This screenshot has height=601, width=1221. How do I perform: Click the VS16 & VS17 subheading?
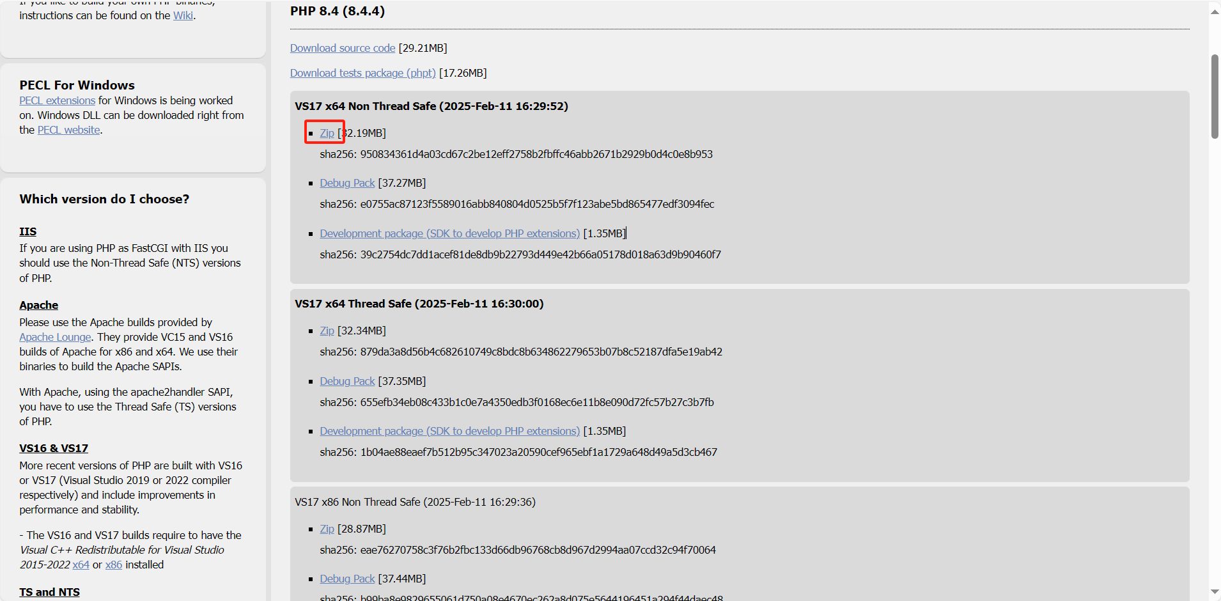(x=54, y=448)
